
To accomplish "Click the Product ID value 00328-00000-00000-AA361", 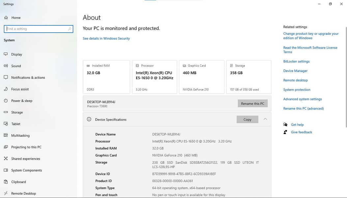I will [x=172, y=181].
